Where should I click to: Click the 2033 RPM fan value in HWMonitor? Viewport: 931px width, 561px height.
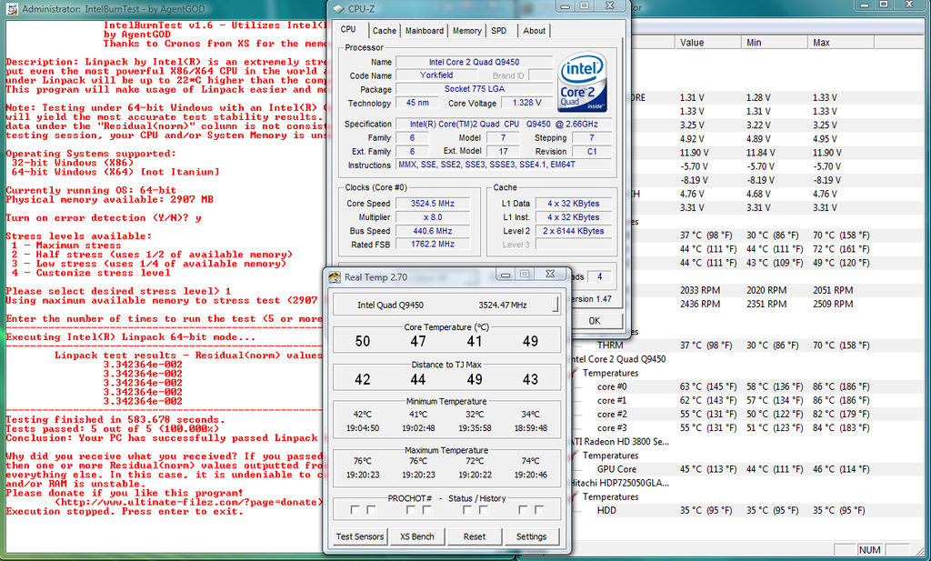pos(700,290)
